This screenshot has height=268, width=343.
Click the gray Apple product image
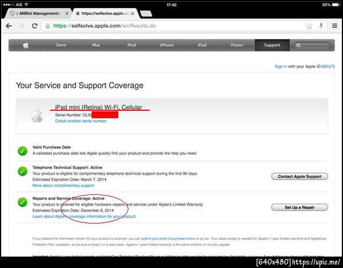(37, 115)
